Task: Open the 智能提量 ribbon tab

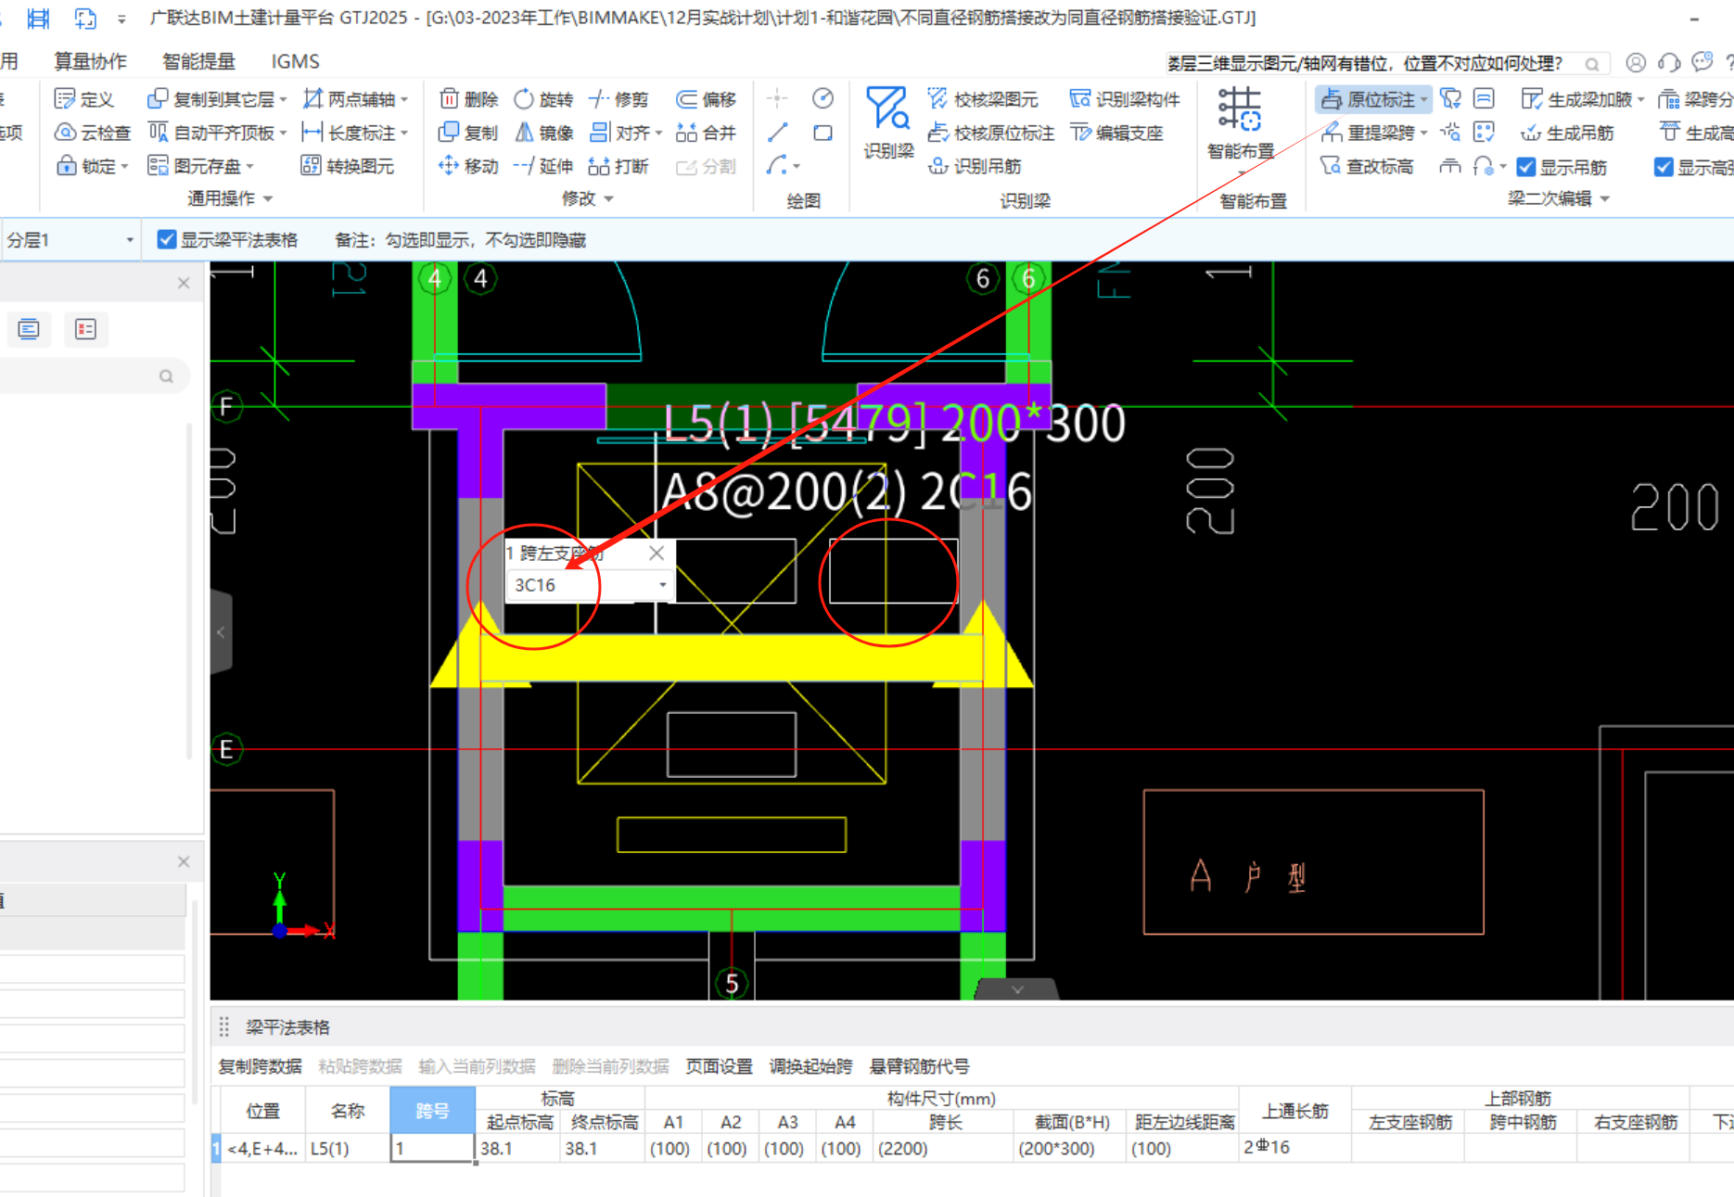Action: tap(198, 61)
